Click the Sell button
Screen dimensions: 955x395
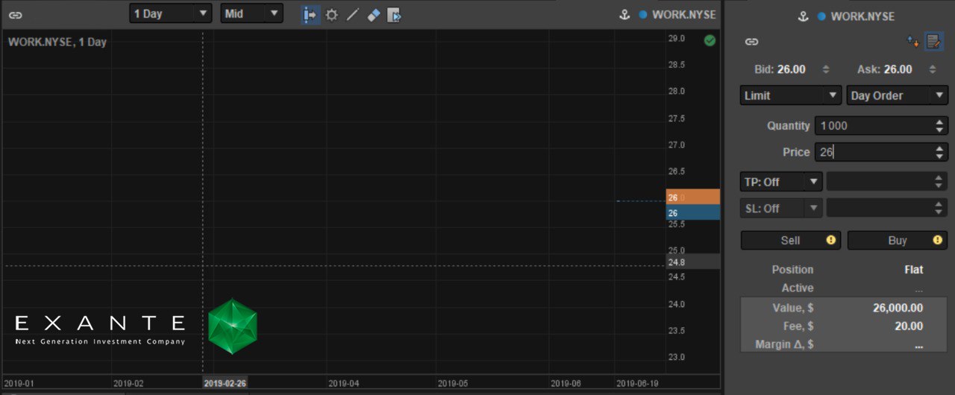tap(791, 240)
